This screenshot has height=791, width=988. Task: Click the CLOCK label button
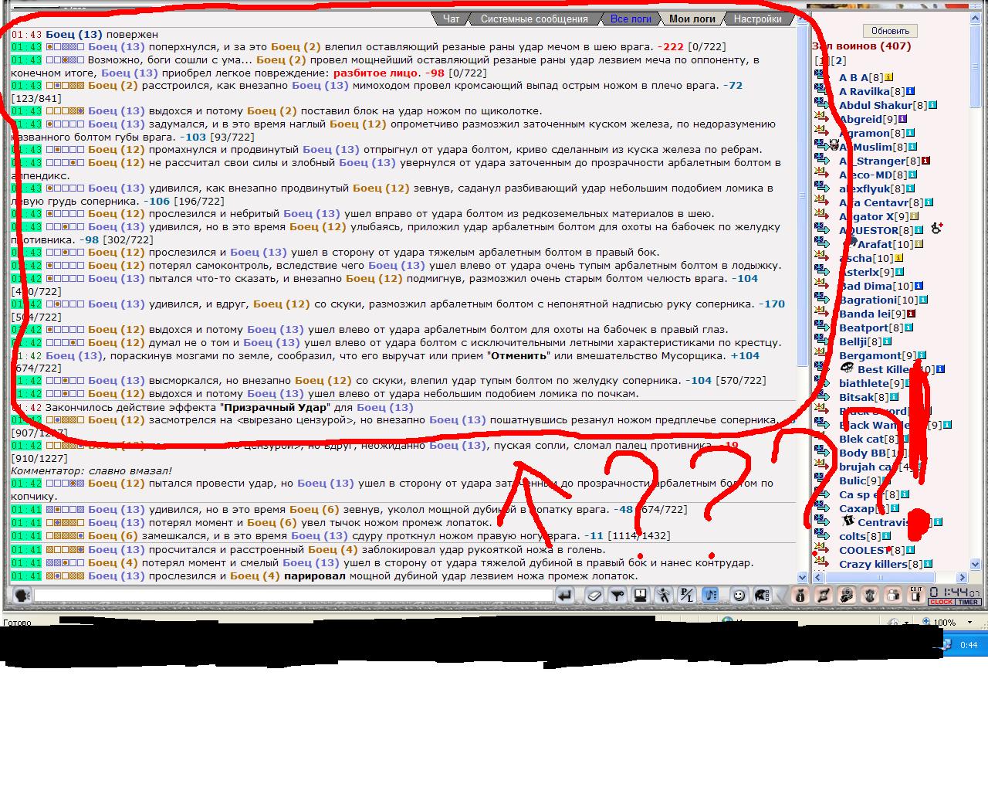pyautogui.click(x=941, y=602)
